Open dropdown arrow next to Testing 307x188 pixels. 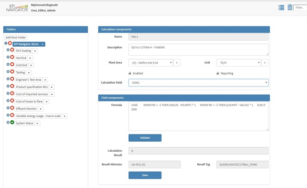click(x=29, y=73)
